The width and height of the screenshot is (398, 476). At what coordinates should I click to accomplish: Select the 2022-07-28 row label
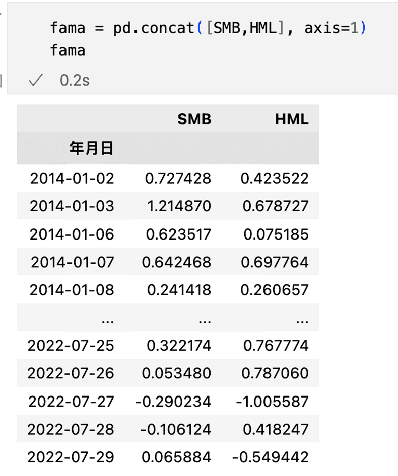pos(71,429)
